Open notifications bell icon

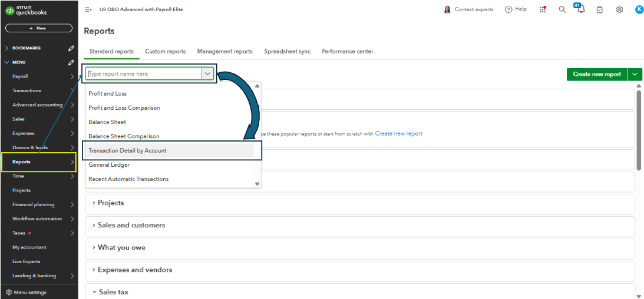pyautogui.click(x=580, y=9)
